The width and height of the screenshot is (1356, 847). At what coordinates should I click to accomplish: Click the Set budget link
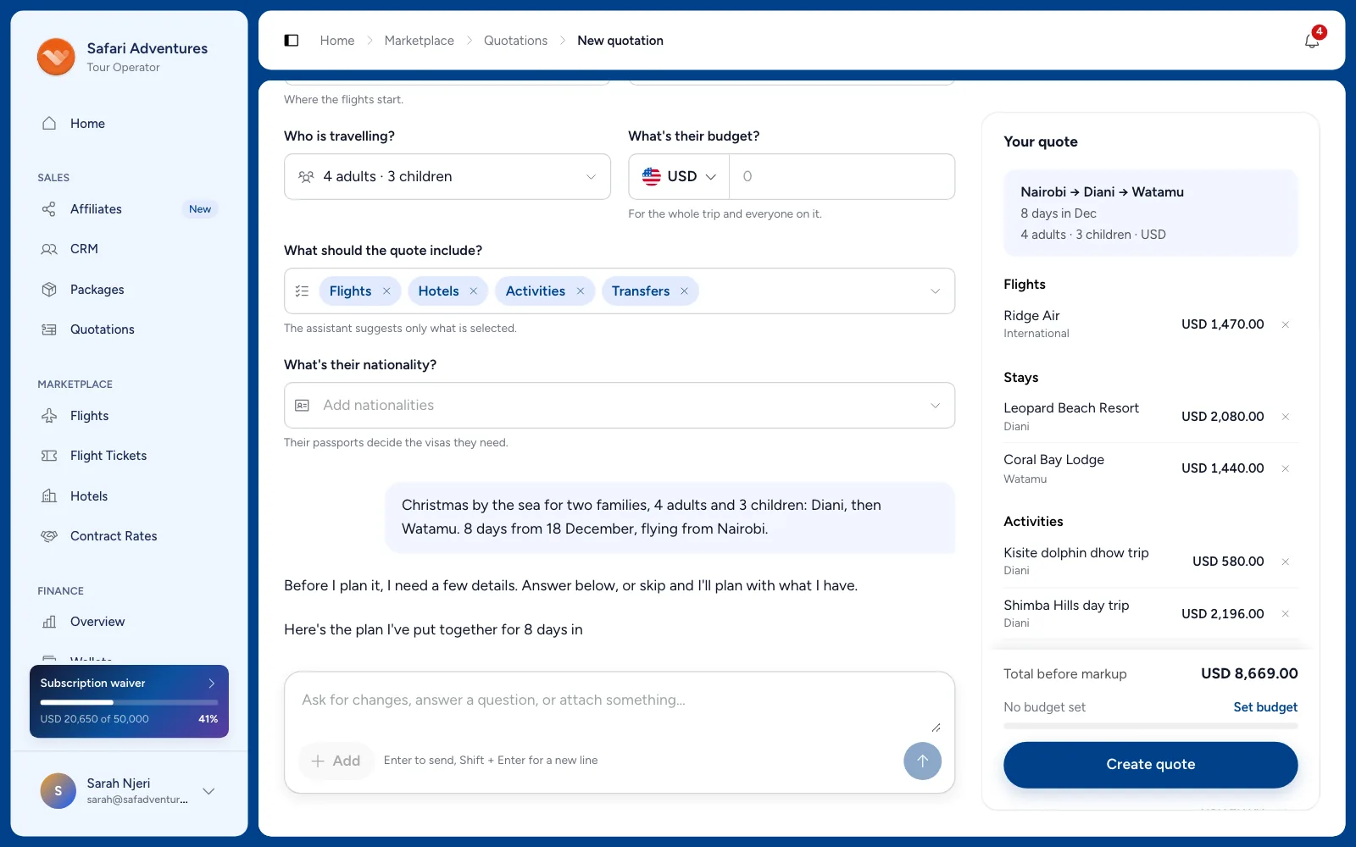[x=1265, y=707]
